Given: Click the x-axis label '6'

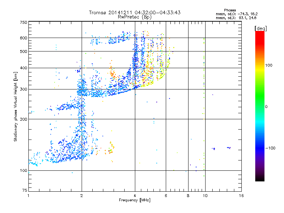Looking at the screenshot, I should click(x=166, y=196).
